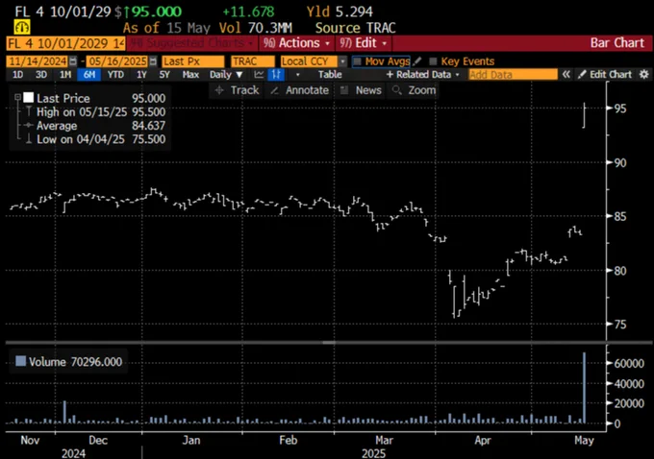Viewport: 654px width, 459px height.
Task: Click the Local CCY currency field
Action: [x=309, y=61]
